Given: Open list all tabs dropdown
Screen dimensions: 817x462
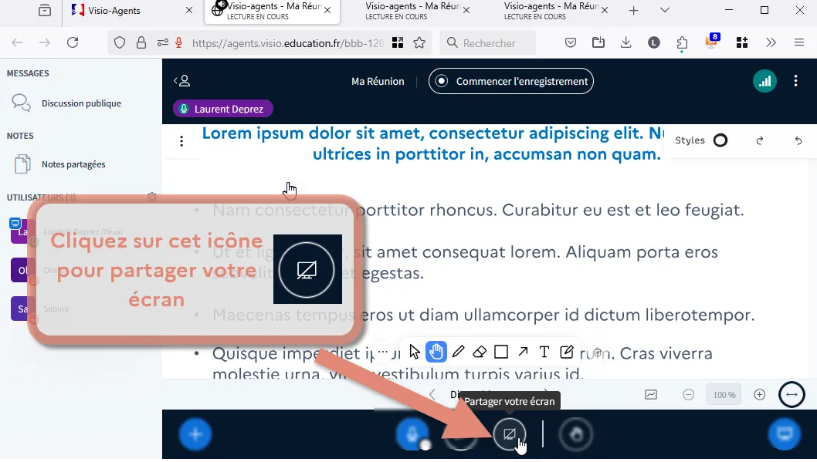Looking at the screenshot, I should [x=664, y=10].
